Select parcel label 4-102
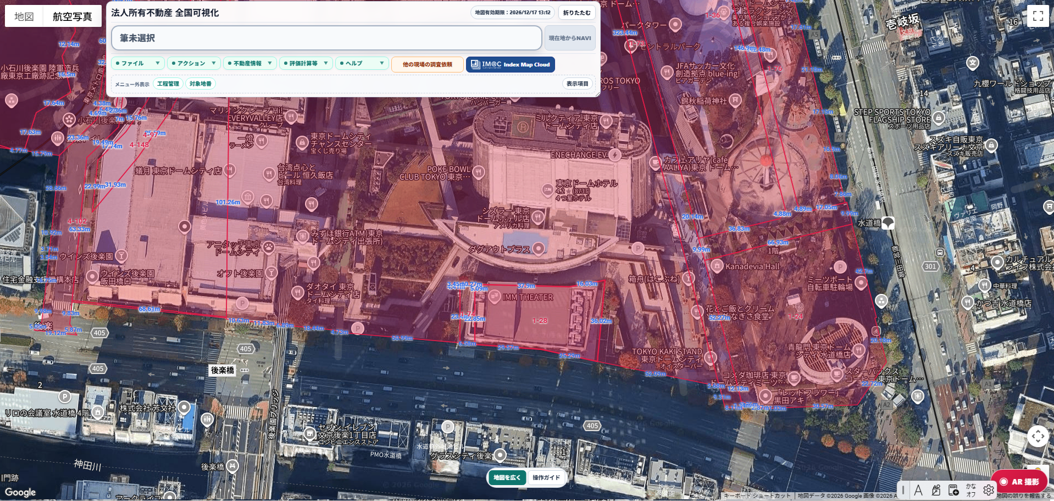The height and width of the screenshot is (501, 1054). coord(77,221)
